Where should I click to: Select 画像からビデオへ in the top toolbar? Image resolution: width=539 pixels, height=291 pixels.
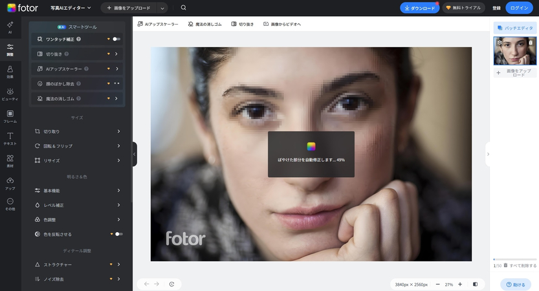click(282, 24)
